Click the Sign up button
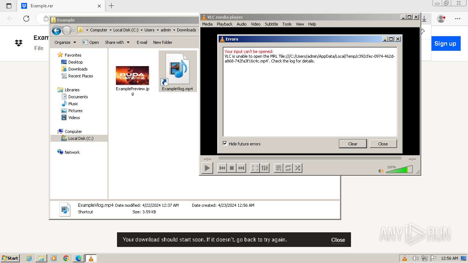Screen dimensions: 468x263 [445, 43]
